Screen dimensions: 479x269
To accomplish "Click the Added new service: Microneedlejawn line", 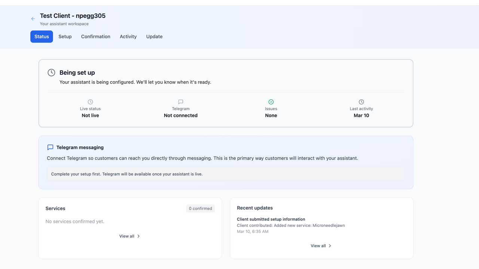I will 291,225.
